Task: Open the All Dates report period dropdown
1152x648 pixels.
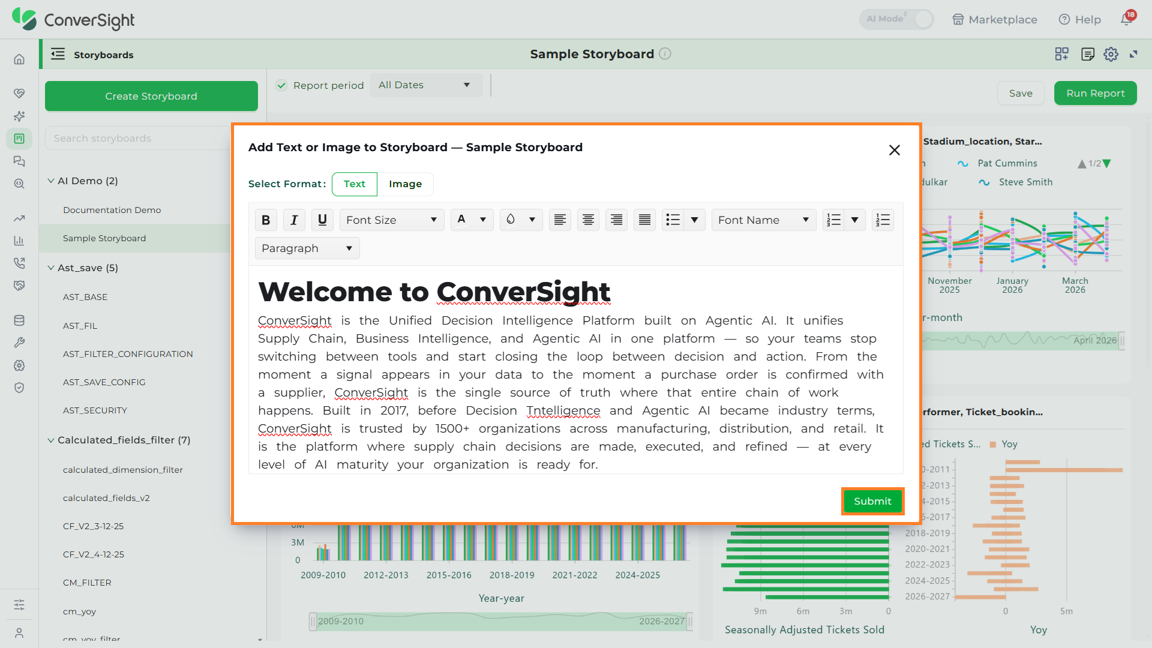Action: (426, 85)
